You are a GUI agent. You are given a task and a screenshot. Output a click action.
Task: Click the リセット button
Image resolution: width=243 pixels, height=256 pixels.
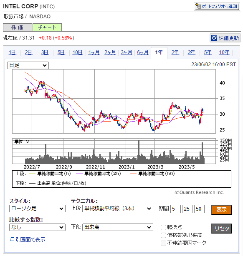point(222,228)
